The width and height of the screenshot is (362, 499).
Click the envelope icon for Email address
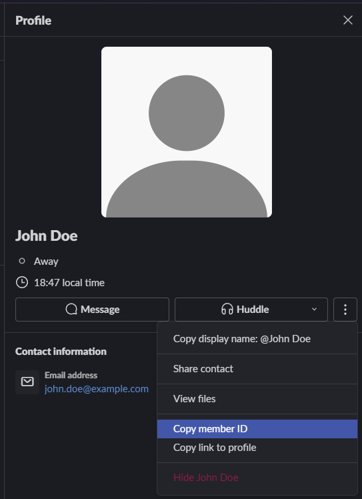(27, 382)
